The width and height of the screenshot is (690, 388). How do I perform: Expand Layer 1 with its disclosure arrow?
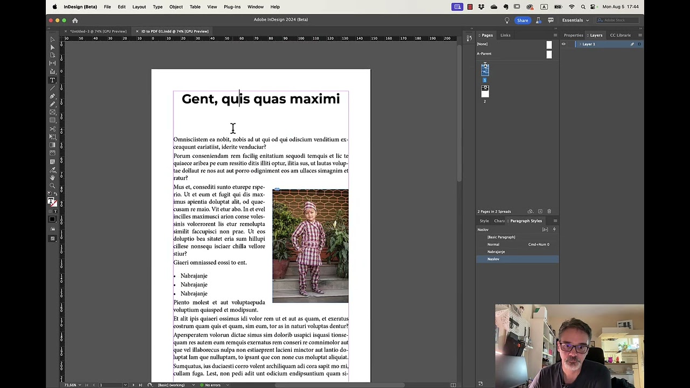[581, 44]
